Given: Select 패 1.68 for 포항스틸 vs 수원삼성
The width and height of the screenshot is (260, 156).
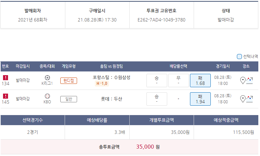Looking at the screenshot, I should pyautogui.click(x=200, y=81).
